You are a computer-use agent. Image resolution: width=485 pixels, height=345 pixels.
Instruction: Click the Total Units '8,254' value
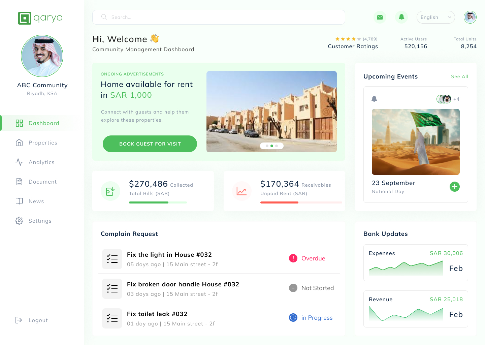pyautogui.click(x=468, y=46)
